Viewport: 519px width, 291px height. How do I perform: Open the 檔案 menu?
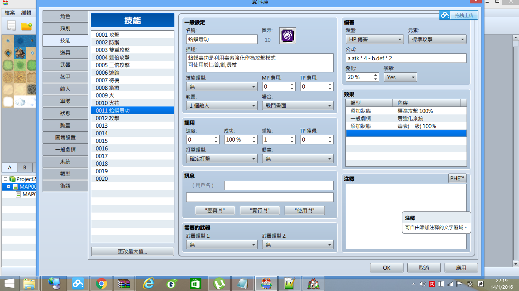(x=10, y=13)
